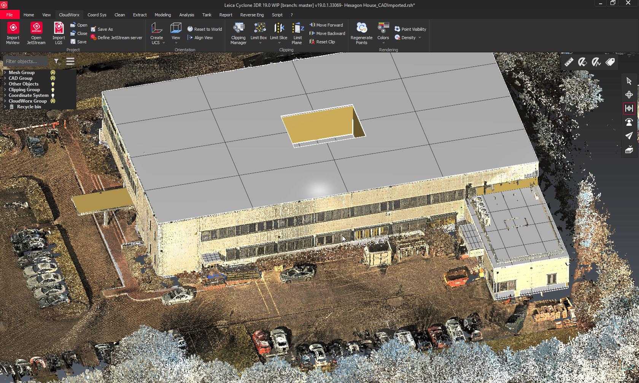
Task: Open the Density dropdown arrow
Action: pos(420,38)
